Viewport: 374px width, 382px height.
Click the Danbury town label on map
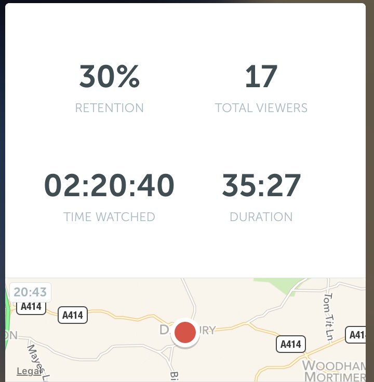click(188, 330)
